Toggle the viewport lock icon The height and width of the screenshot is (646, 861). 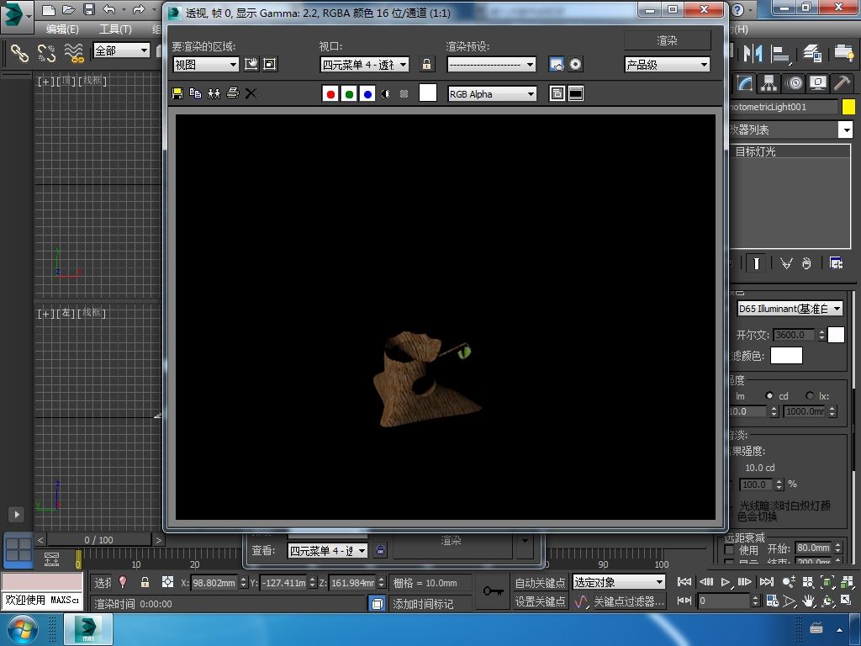pyautogui.click(x=427, y=65)
